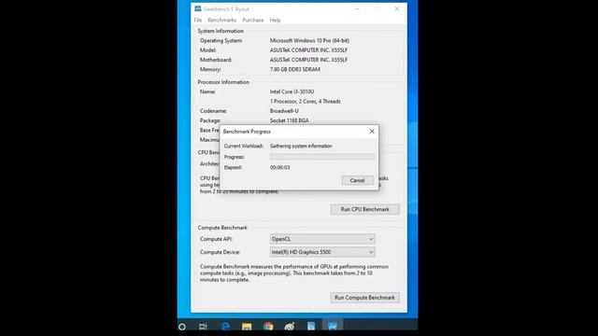
Task: Start the Run Compute Benchmark button
Action: coord(365,298)
